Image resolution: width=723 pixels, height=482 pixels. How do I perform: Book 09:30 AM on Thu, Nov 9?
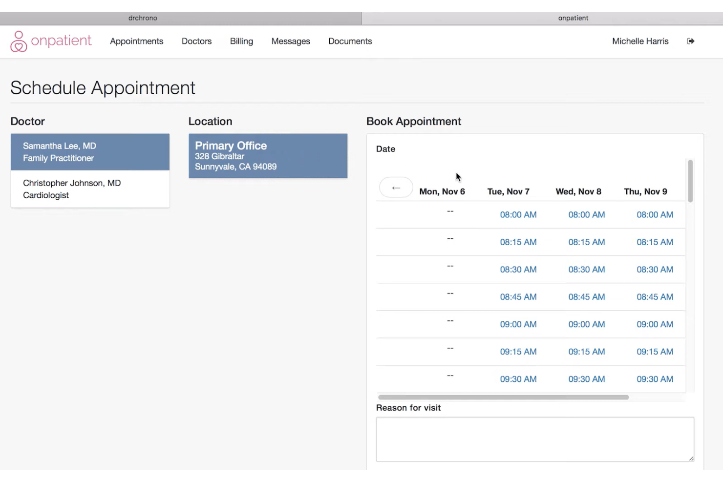click(655, 379)
